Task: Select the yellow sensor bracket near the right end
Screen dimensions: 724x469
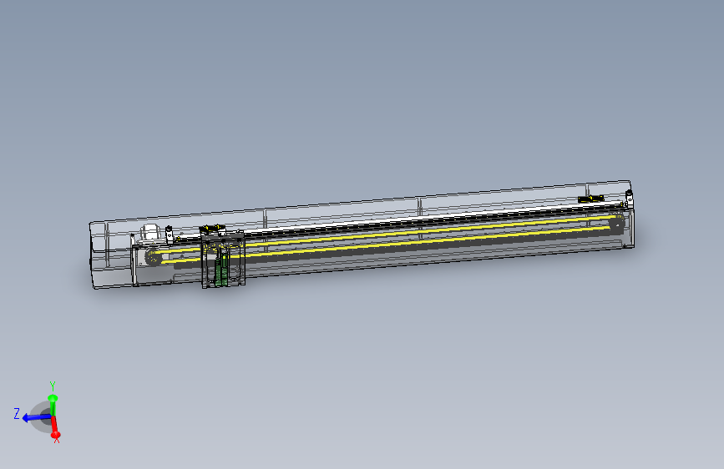Action: coord(591,199)
